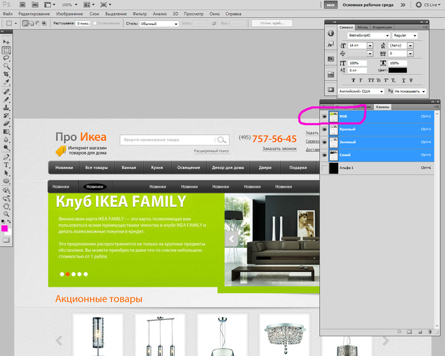Image resolution: width=445 pixels, height=356 pixels.
Task: Select the Zoom tool
Action: [x=6, y=214]
